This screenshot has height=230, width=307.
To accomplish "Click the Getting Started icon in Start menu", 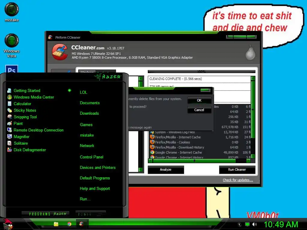I will 9,90.
